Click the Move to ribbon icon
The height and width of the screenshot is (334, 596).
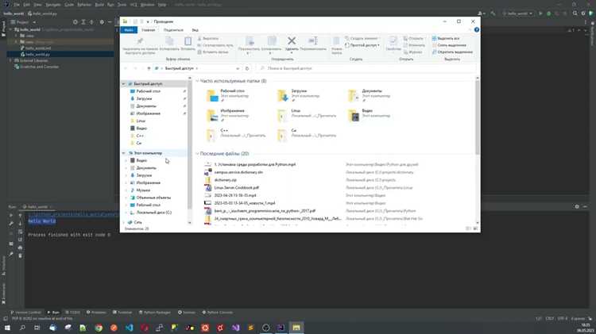[x=250, y=41]
